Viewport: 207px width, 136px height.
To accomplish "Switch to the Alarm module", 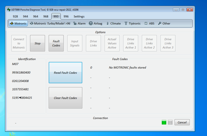I will coord(79,23).
